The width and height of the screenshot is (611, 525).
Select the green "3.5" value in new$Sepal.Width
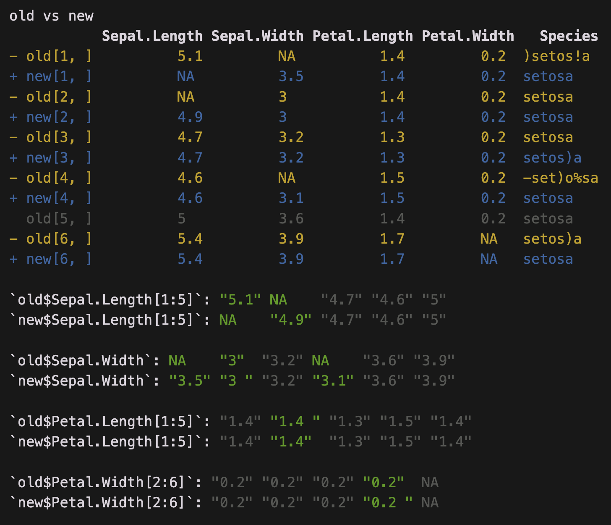[190, 381]
